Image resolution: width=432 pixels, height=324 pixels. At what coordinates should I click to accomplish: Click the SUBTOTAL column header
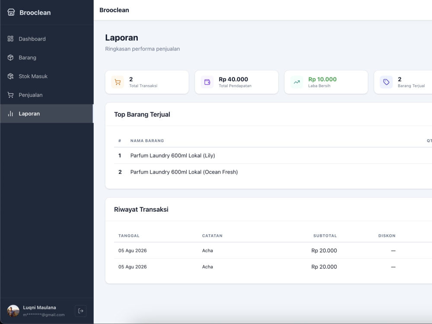325,235
